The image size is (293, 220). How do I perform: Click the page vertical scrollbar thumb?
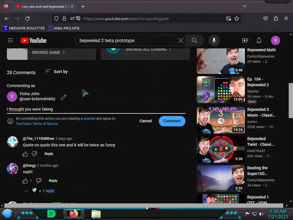(291, 101)
